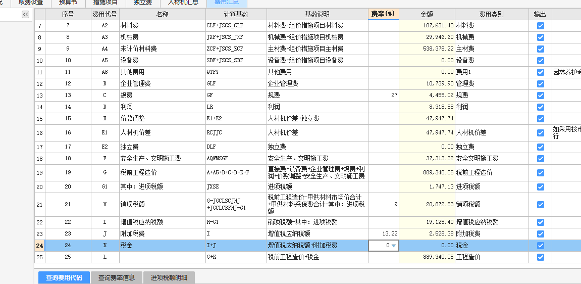This screenshot has height=284, width=581.
Task: Click the 20,872.53 amount cell
Action: (427, 205)
